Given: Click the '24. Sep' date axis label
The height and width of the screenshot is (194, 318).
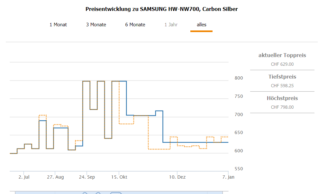Looking at the screenshot, I should coord(87,177).
